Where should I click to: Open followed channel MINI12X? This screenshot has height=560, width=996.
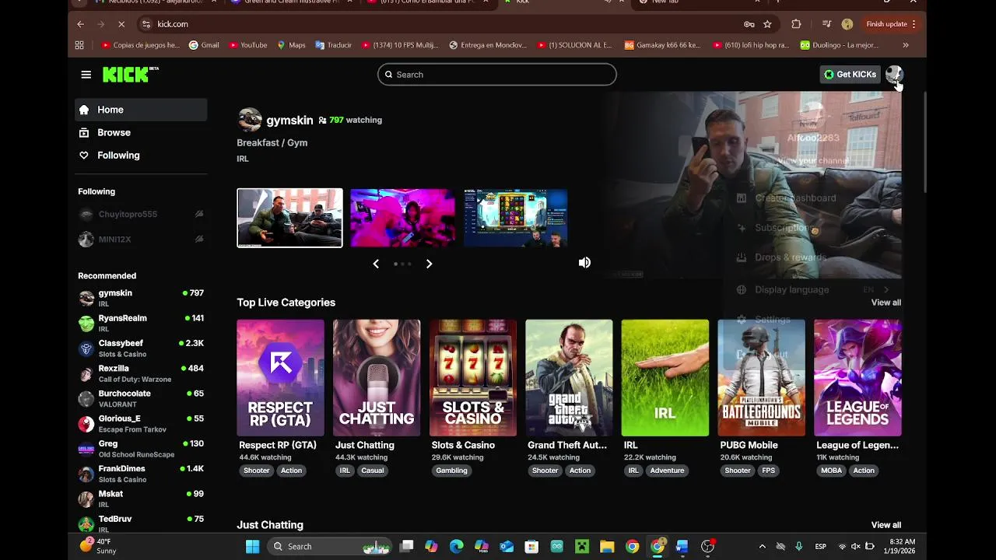pos(141,240)
